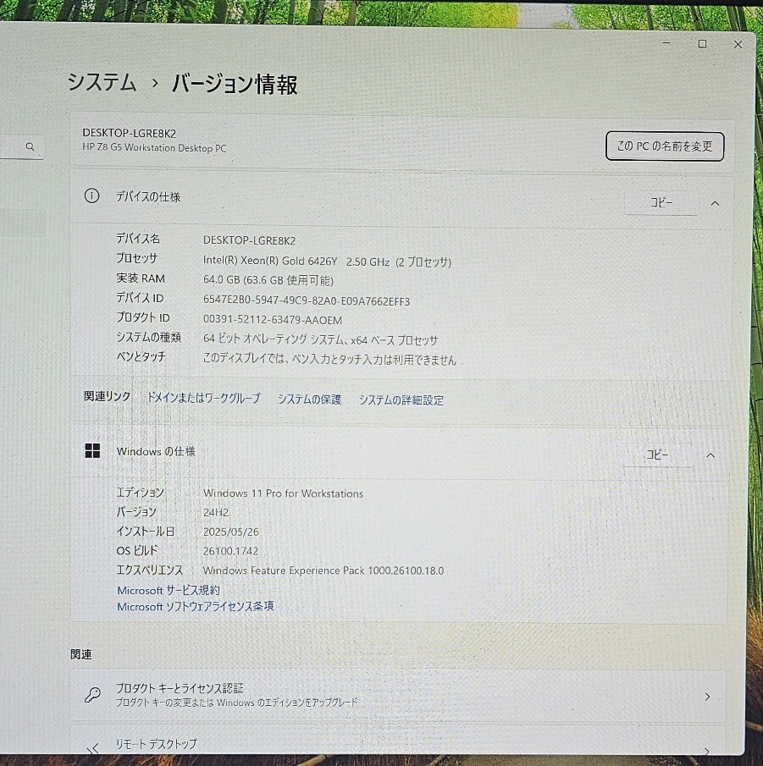Open Microsoft サービス規約 link
The width and height of the screenshot is (763, 766).
click(x=169, y=590)
